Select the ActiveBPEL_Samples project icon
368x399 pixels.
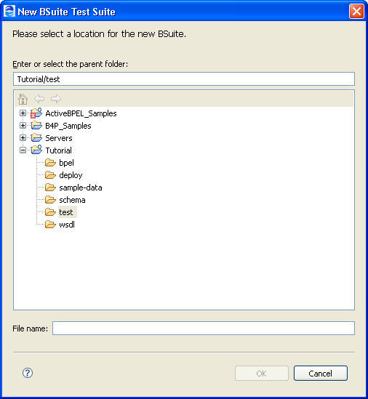(x=36, y=113)
